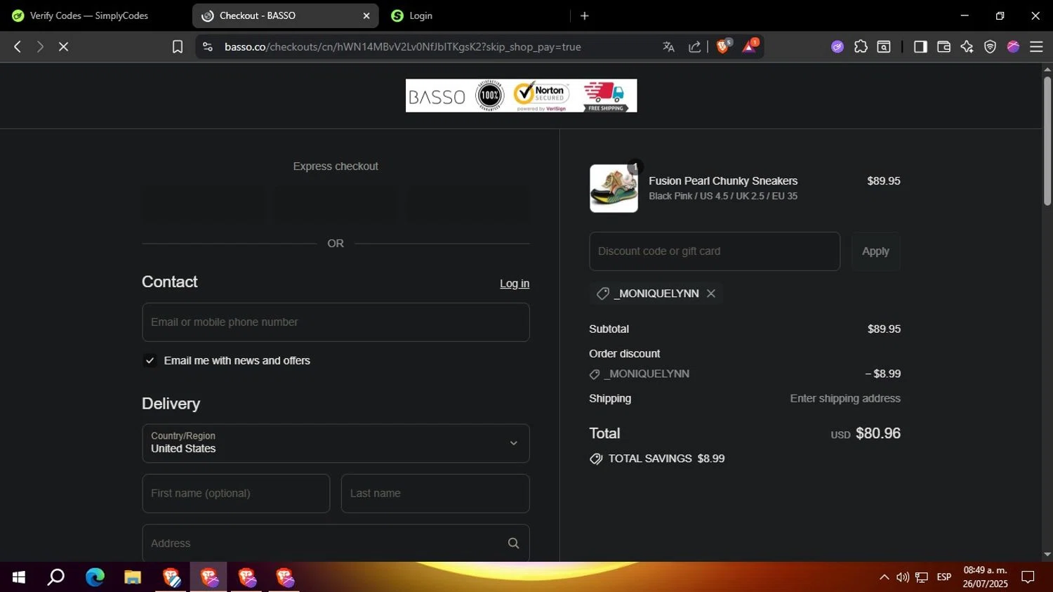This screenshot has width=1053, height=592.
Task: Uncheck Email me with news and offers
Action: tap(150, 361)
